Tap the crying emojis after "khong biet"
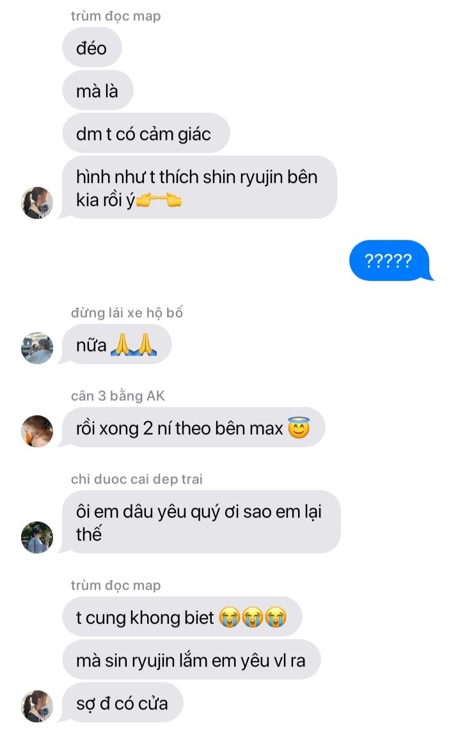The height and width of the screenshot is (737, 458). pos(253,617)
